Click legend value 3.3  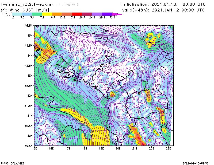(x=22, y=17)
